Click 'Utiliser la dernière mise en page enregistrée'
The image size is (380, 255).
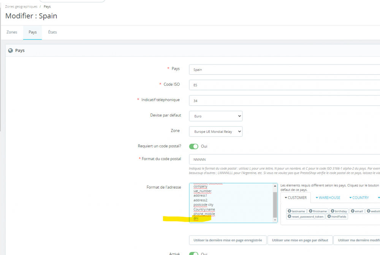coord(228,240)
